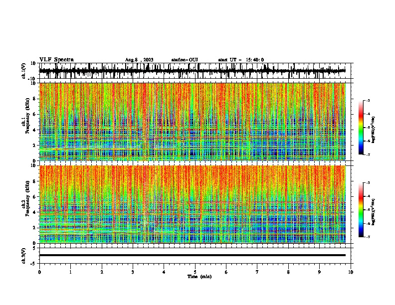Click time axis tick label "3"
This screenshot has width=395, height=305.
(133, 272)
